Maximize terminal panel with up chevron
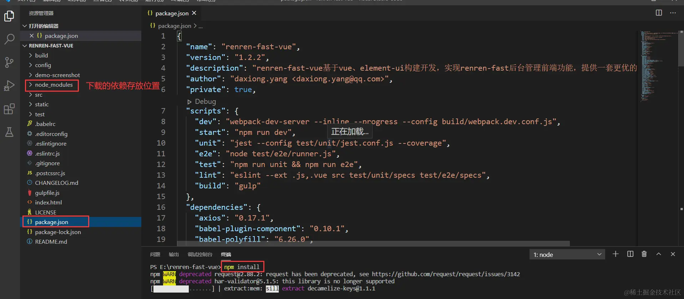This screenshot has width=684, height=299. (659, 254)
